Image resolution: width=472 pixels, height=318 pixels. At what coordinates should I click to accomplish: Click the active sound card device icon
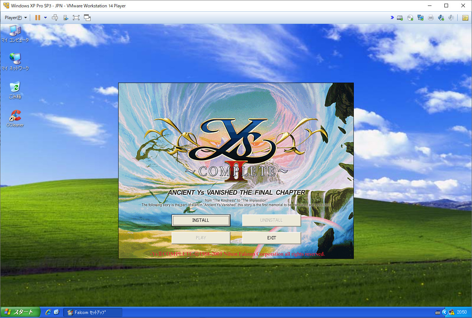tap(441, 18)
